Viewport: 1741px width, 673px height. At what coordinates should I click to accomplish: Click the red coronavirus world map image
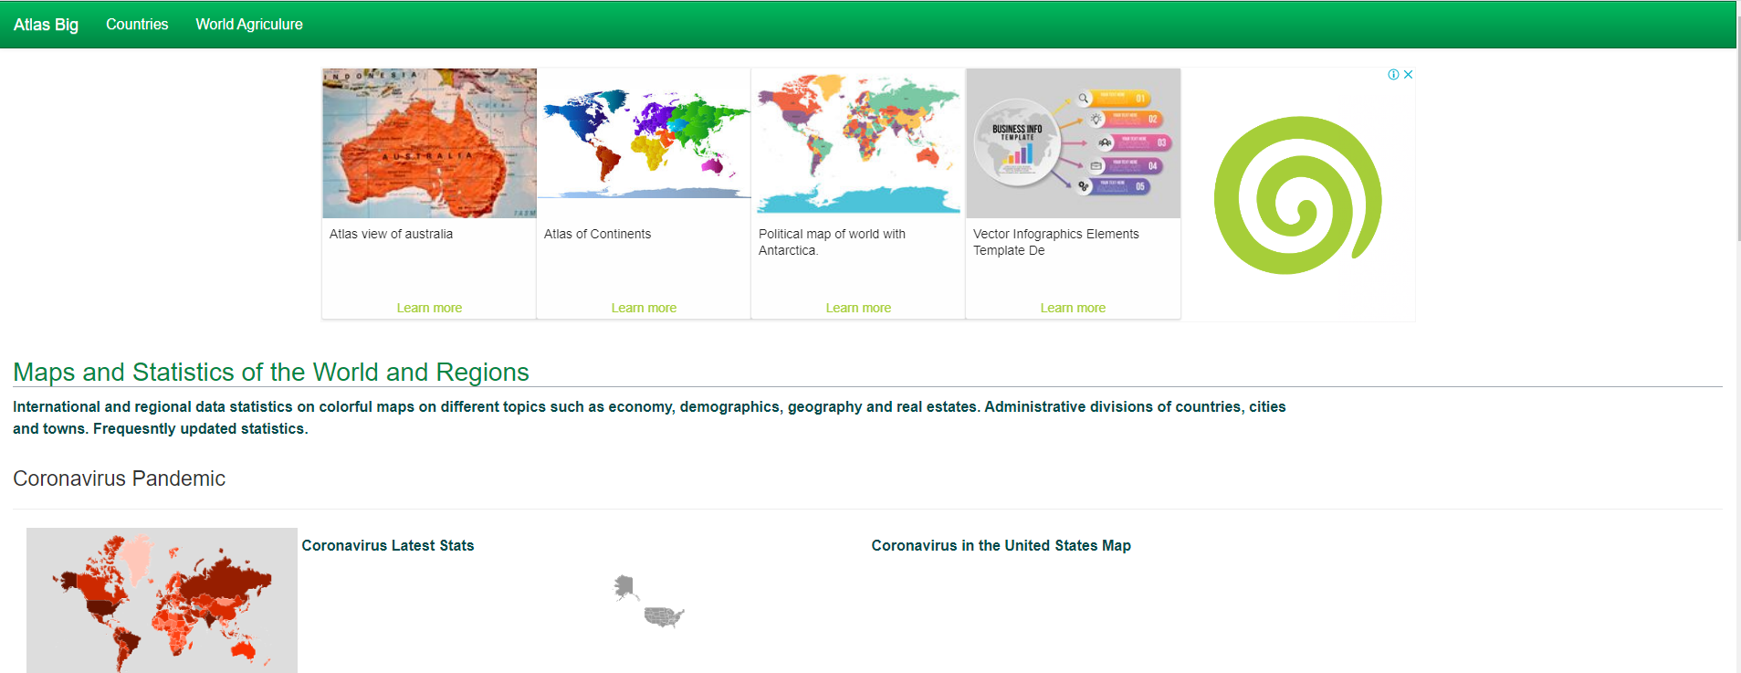162,600
